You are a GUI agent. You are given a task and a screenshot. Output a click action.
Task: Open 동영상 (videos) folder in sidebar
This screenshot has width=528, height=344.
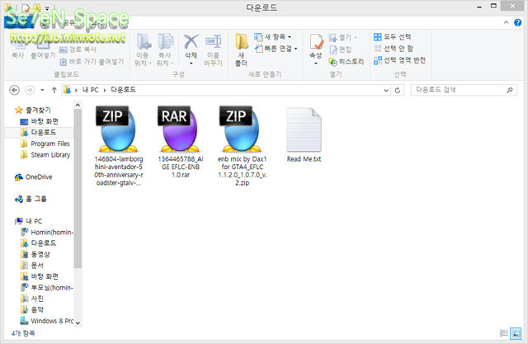[x=35, y=254]
